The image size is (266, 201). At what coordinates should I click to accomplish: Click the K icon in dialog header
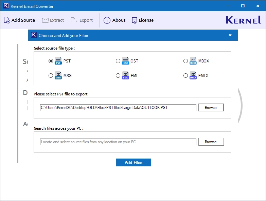coord(34,35)
